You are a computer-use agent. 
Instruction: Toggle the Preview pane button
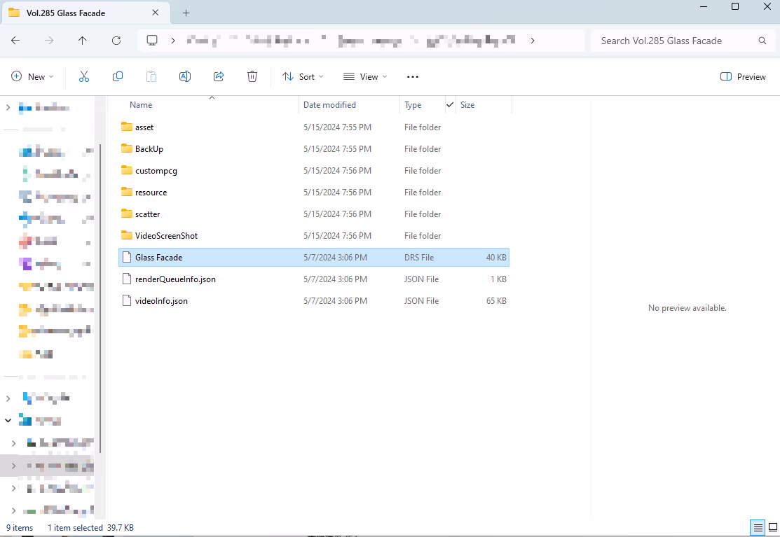pos(743,76)
